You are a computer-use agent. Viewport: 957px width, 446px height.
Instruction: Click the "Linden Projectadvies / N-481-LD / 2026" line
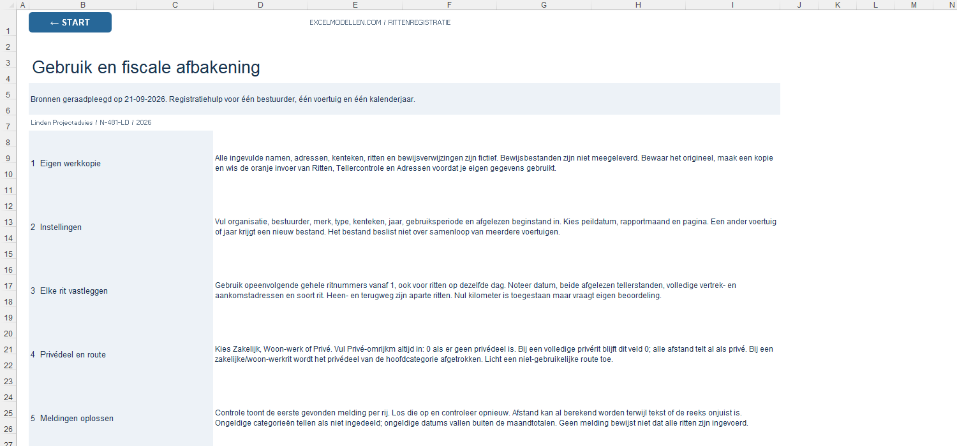click(x=91, y=122)
